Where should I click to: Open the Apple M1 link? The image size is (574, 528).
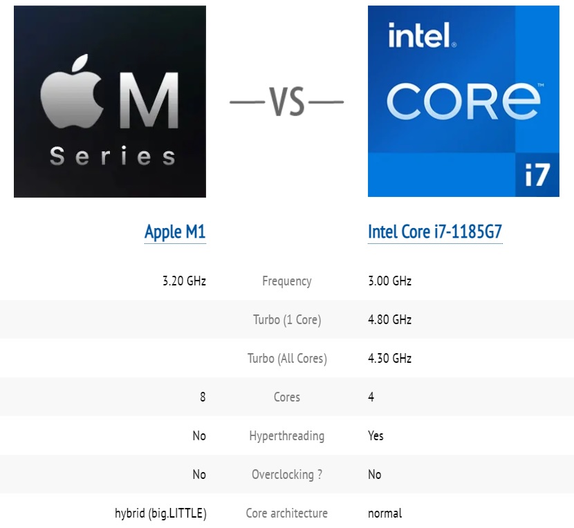tap(175, 232)
